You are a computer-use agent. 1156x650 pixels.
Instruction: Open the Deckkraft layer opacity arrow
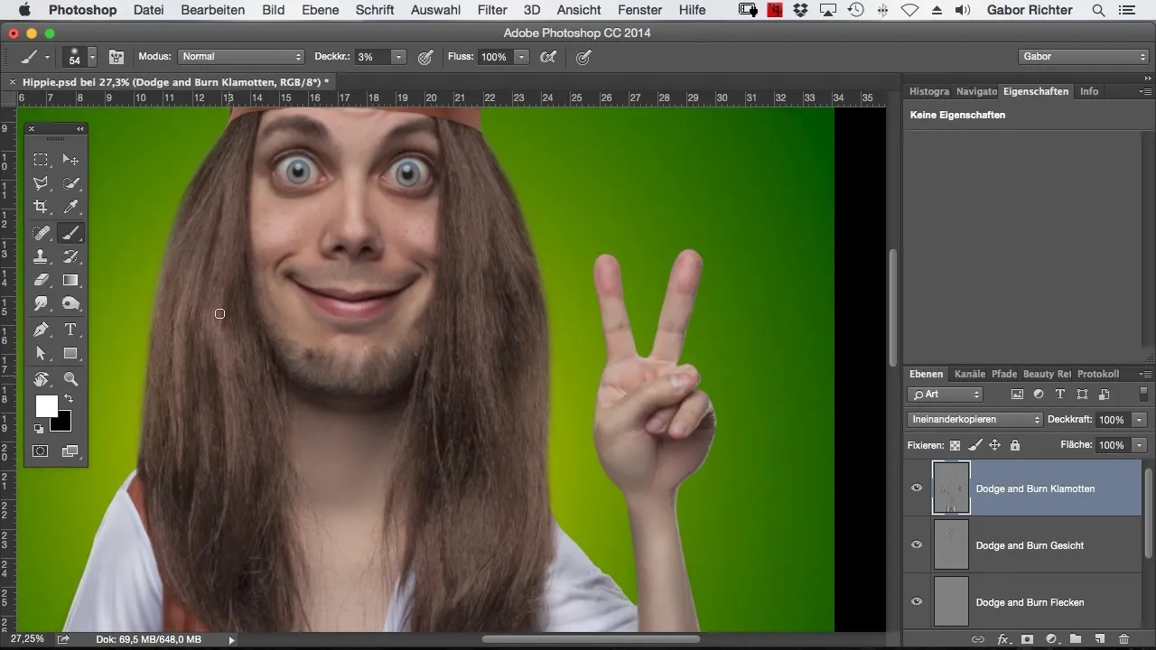1140,420
